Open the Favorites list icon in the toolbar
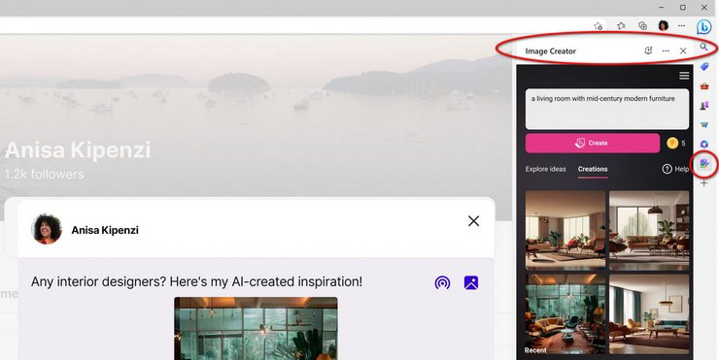The width and height of the screenshot is (719, 360). (621, 25)
